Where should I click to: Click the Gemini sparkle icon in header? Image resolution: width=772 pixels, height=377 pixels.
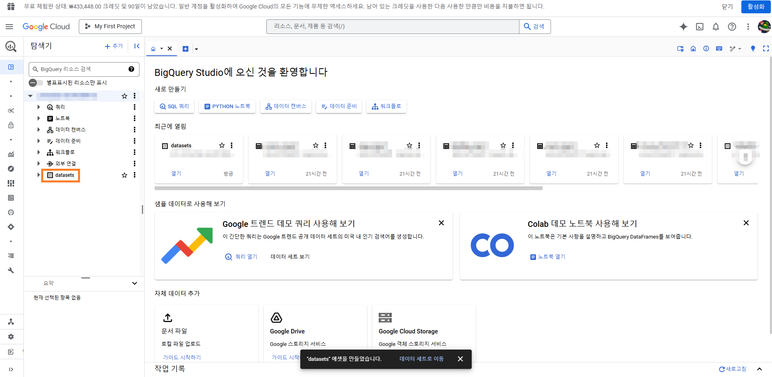pyautogui.click(x=683, y=27)
